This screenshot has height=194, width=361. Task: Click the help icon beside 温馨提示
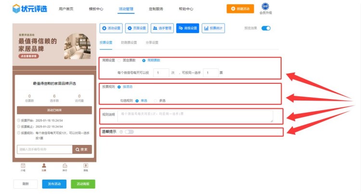click(x=120, y=131)
